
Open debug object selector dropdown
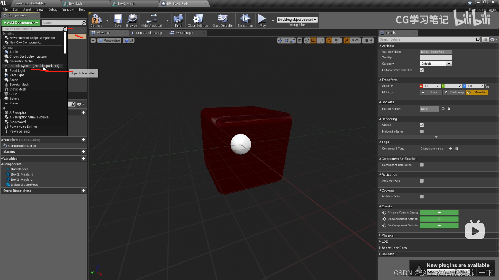(x=297, y=20)
